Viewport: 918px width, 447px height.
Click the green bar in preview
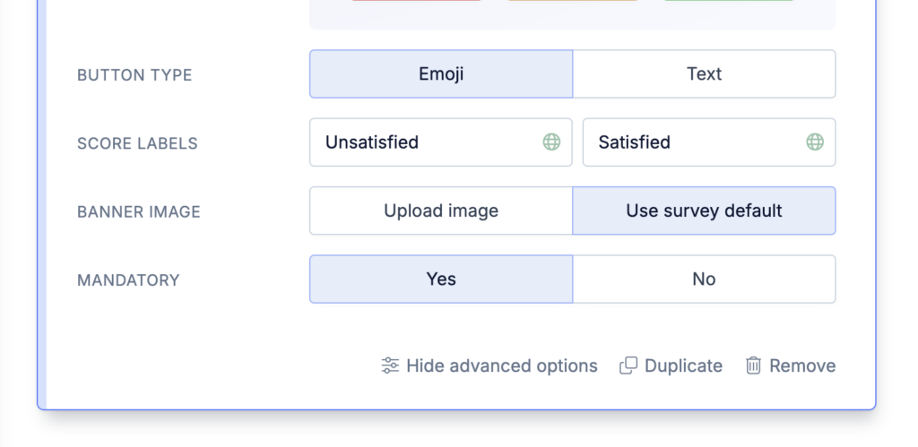[729, 1]
